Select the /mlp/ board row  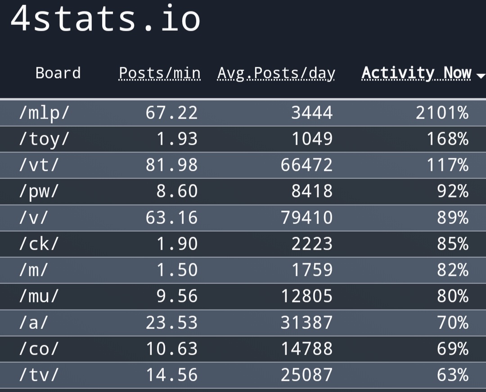pos(243,113)
